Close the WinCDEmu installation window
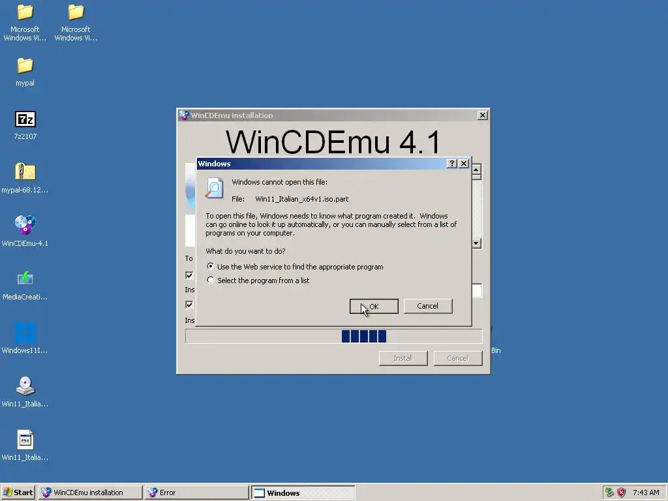 (x=482, y=115)
